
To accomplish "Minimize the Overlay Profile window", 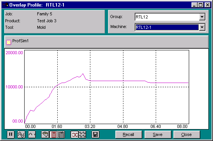I will [194, 5].
